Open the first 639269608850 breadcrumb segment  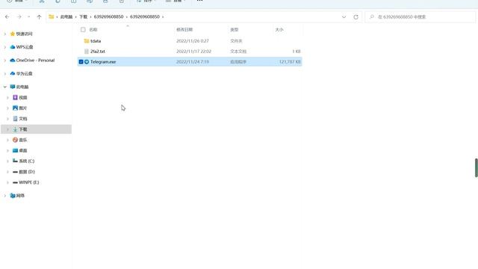point(108,16)
